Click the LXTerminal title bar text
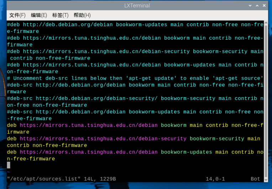The height and width of the screenshot is (189, 272). point(137,6)
